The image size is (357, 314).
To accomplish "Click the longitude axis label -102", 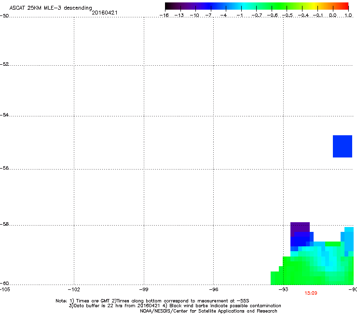I will (x=74, y=289).
